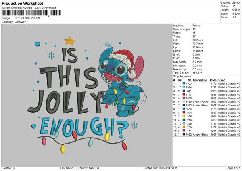Click the Page 1 of 1 footer text
Screen dimensions: 242x171
234,168
